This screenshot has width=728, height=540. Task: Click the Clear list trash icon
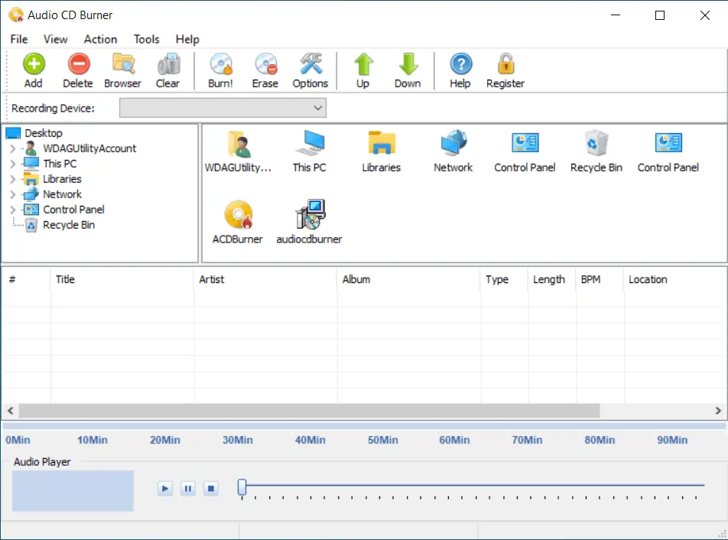pos(167,65)
